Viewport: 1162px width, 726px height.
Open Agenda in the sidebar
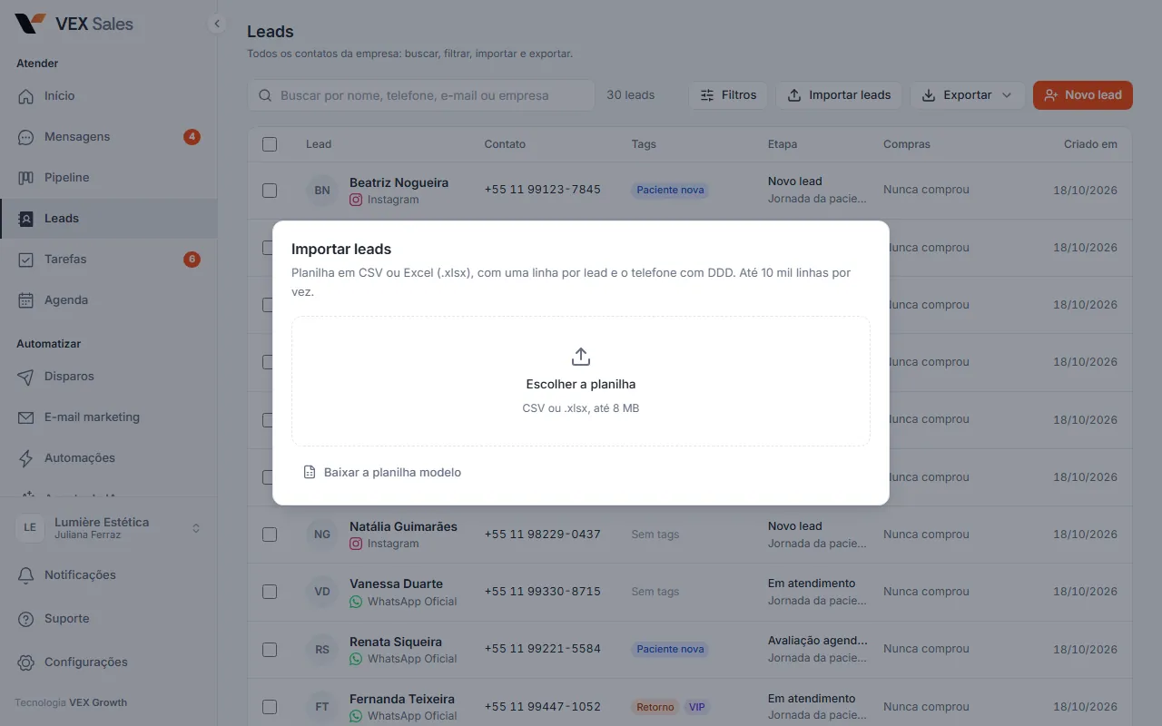(x=109, y=300)
